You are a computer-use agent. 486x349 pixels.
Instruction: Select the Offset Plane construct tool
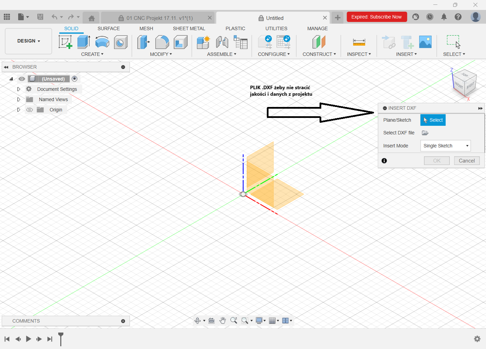pyautogui.click(x=319, y=42)
